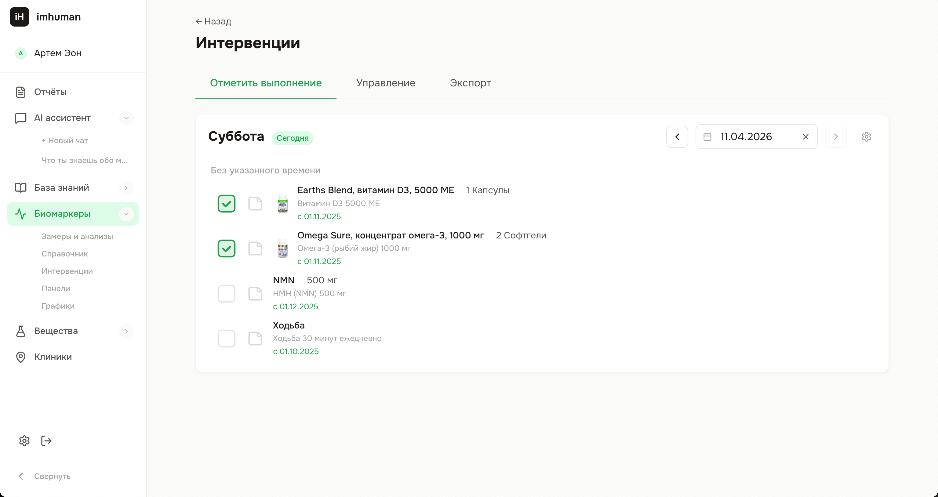Collapse the AI ассистент section chevron
The width and height of the screenshot is (938, 497).
click(126, 118)
